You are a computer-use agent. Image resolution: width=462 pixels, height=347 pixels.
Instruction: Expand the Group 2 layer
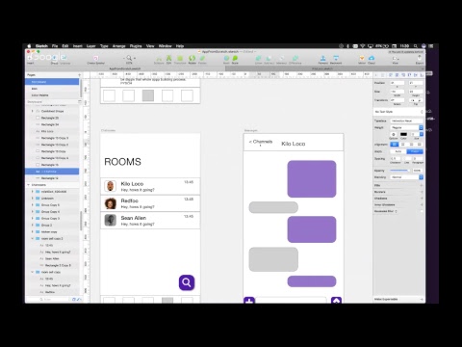tap(32, 226)
